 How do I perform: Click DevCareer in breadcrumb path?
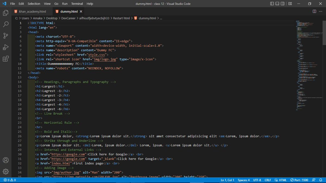tap(69, 18)
